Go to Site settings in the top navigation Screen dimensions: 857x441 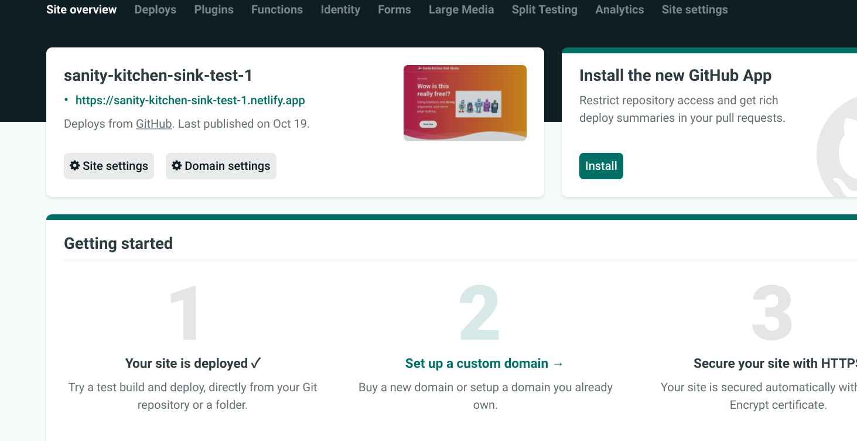[695, 9]
